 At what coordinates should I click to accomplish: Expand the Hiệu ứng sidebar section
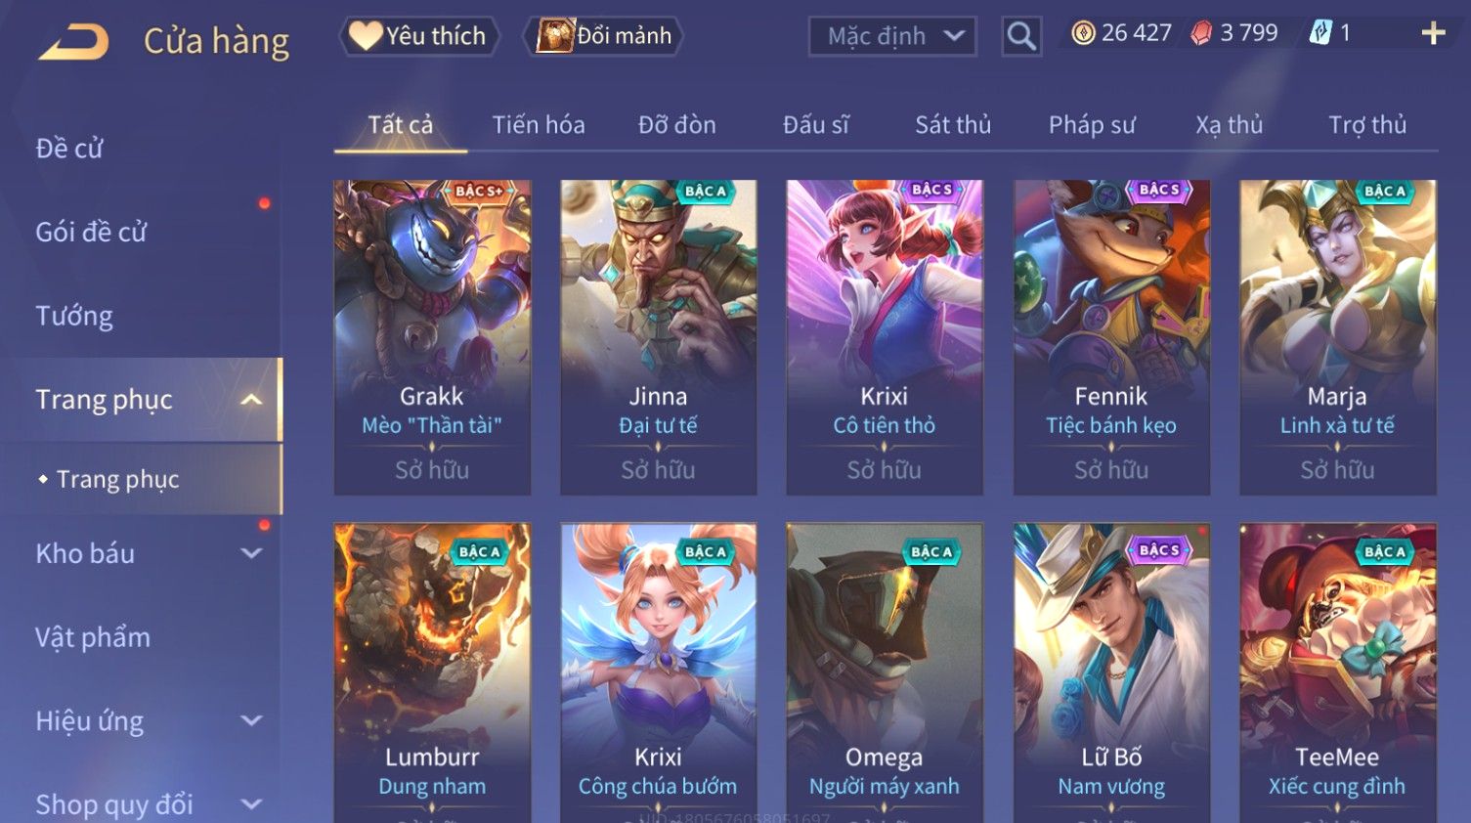pyautogui.click(x=251, y=720)
